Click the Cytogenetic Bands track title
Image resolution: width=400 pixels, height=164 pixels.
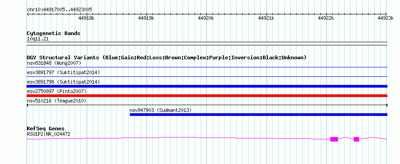click(x=53, y=33)
